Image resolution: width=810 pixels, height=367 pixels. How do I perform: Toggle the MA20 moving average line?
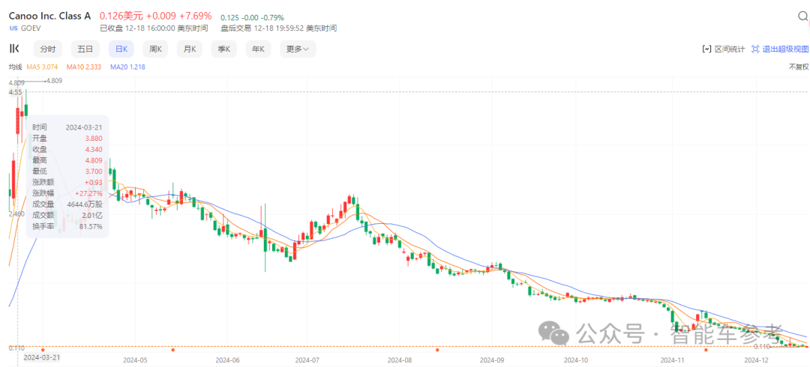tap(127, 67)
